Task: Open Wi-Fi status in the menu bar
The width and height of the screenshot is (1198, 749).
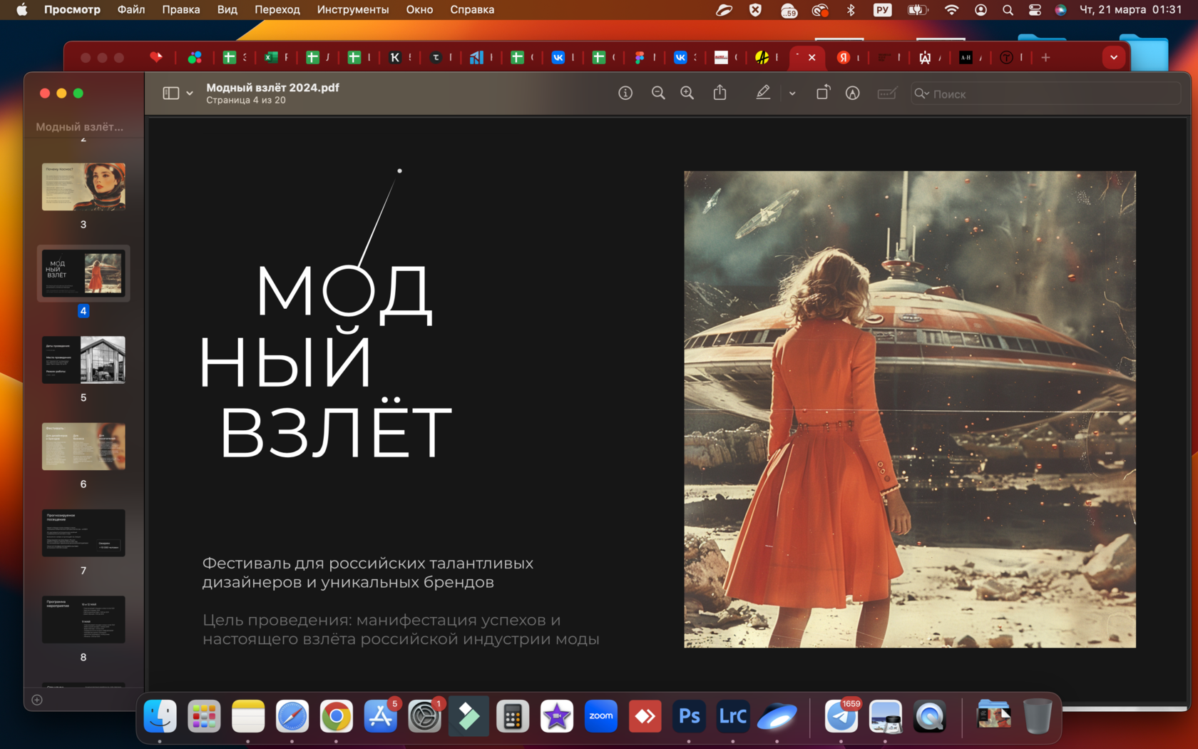Action: tap(951, 10)
